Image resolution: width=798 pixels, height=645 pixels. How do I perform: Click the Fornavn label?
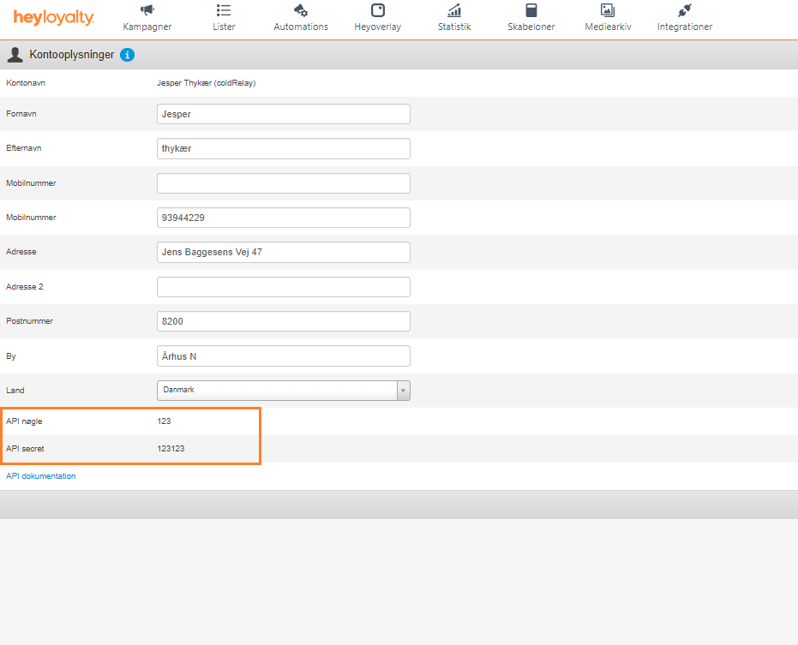[21, 114]
